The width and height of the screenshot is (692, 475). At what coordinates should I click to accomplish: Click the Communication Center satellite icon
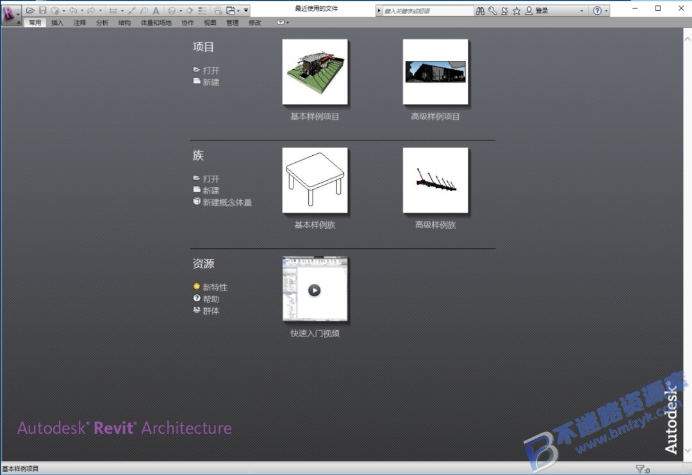[504, 11]
